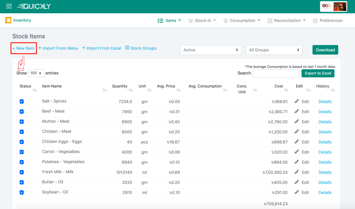Click the Preferences gear icon

point(315,21)
